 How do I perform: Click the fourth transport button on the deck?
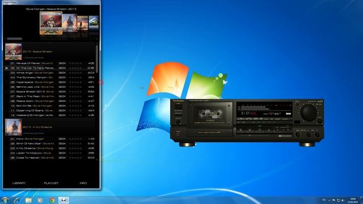point(269,130)
